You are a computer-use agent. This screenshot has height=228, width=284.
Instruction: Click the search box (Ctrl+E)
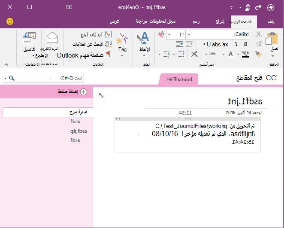(x=43, y=78)
